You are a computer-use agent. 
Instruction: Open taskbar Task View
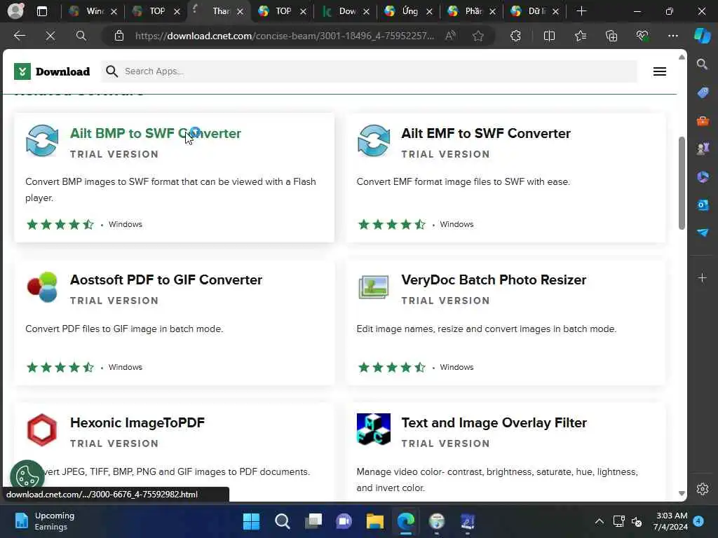point(313,521)
